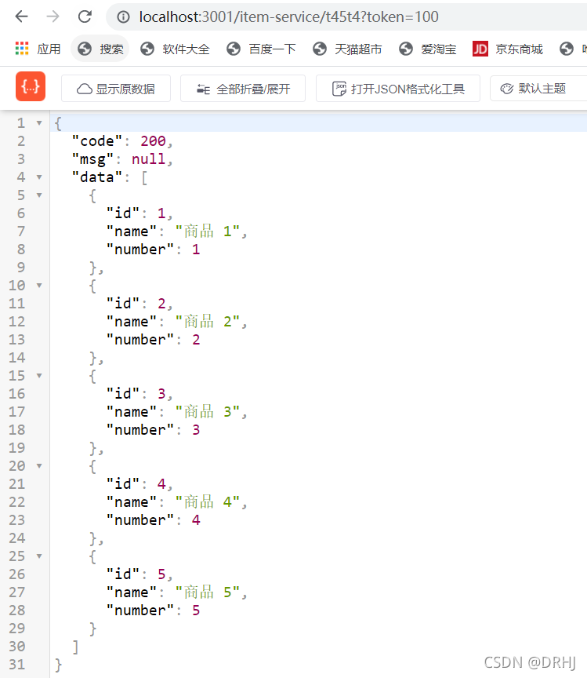This screenshot has height=678, width=587.
Task: Open the 京东商城 JD bookmark
Action: [508, 49]
